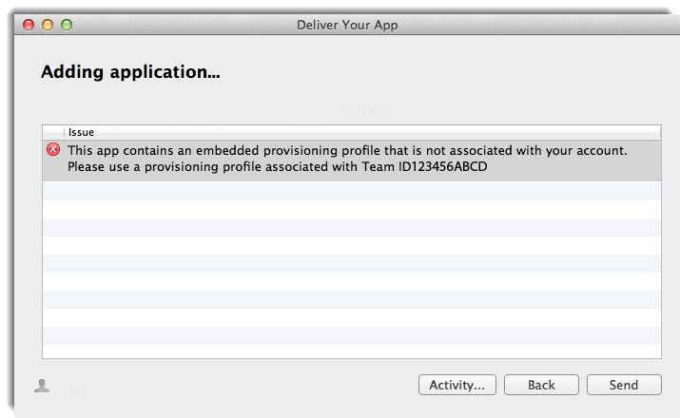
Task: Click the faded text above the issue table
Action: pyautogui.click(x=365, y=111)
